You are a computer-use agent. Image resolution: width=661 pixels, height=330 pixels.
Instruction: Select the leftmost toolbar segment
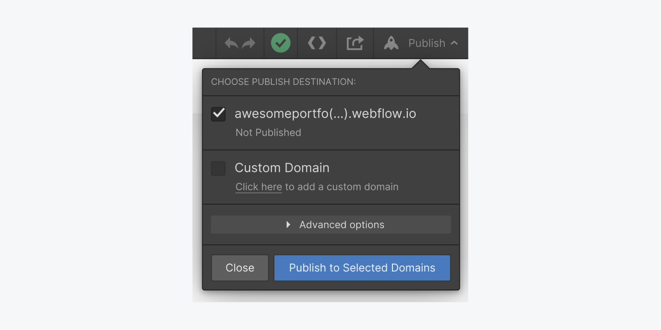point(203,43)
